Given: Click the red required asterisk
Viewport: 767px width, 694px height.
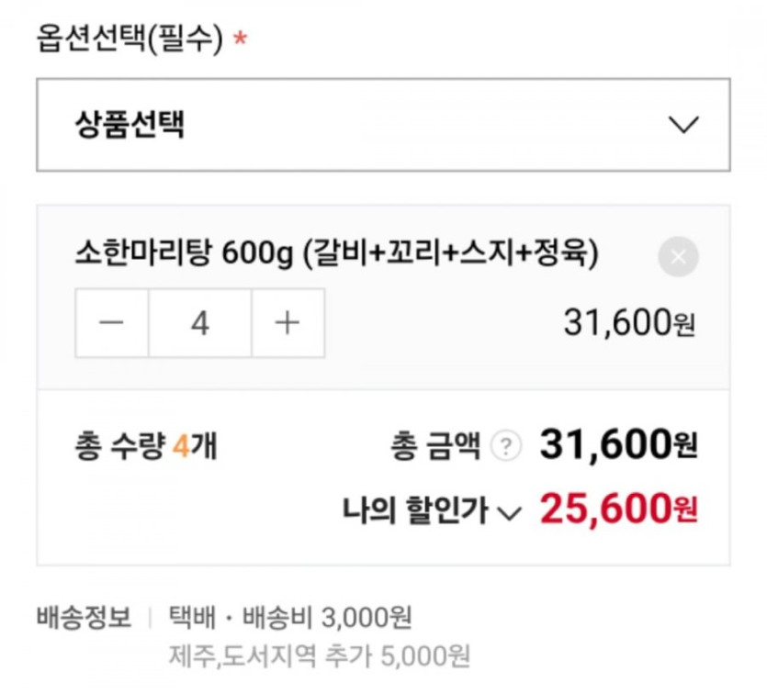Looking at the screenshot, I should pyautogui.click(x=241, y=40).
